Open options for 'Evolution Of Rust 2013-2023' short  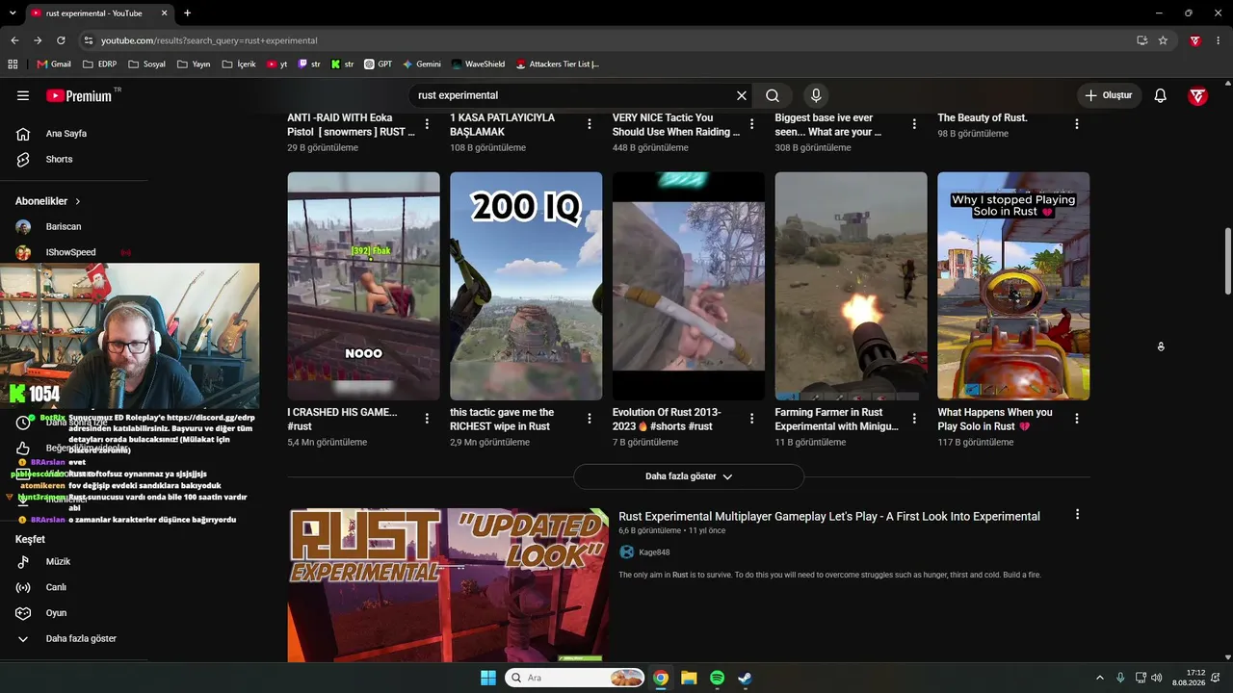[752, 419]
